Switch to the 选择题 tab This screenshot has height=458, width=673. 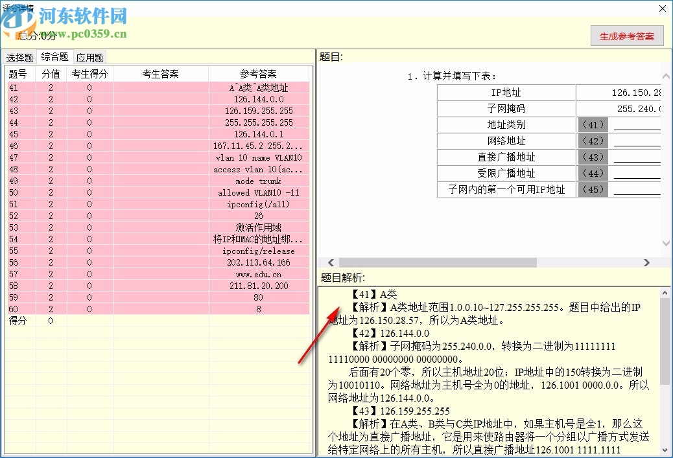tap(19, 58)
